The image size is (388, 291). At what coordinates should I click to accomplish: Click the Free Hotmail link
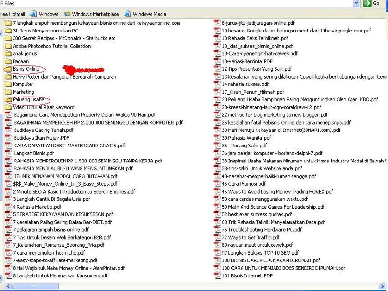click(12, 14)
